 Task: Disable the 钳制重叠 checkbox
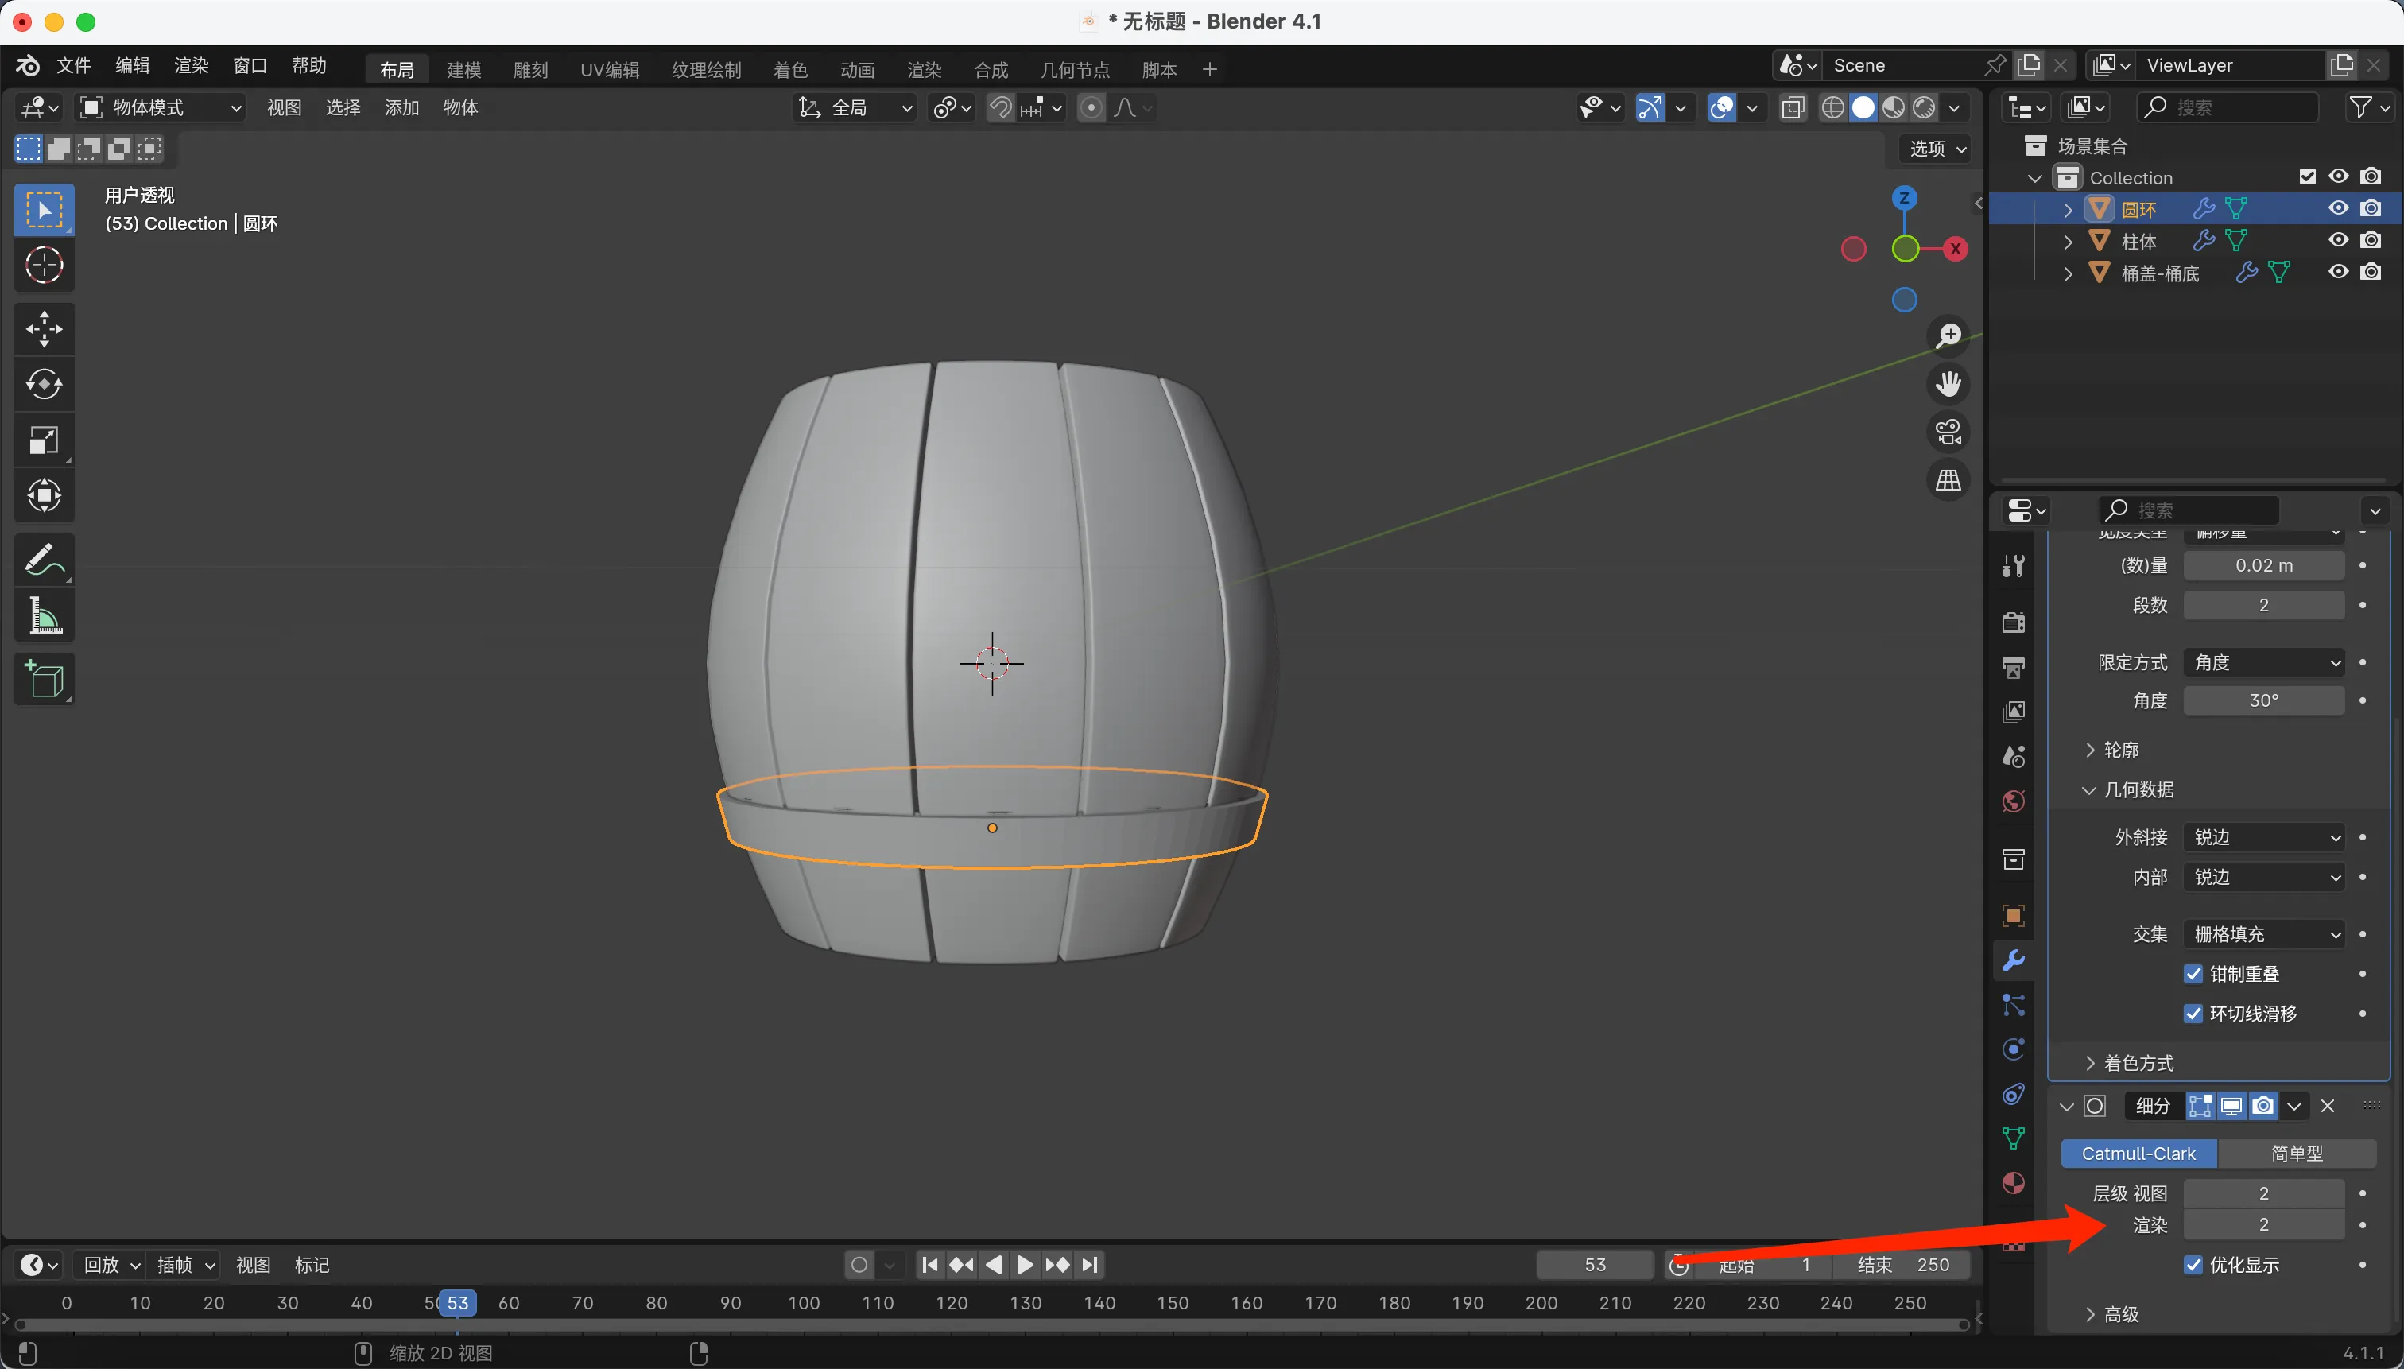click(x=2193, y=974)
